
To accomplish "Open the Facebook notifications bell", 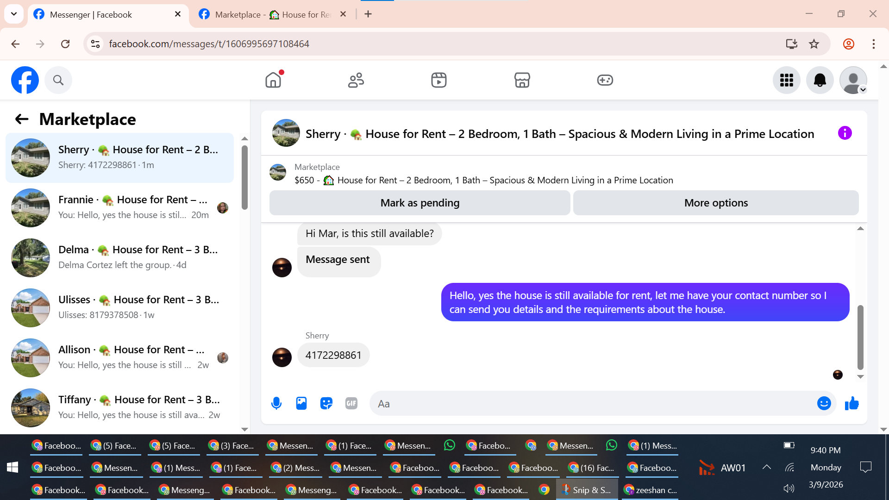I will point(820,80).
